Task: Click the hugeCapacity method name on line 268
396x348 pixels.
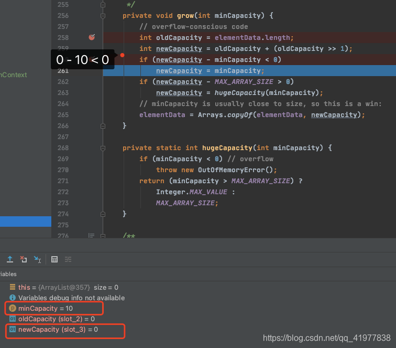Action: pyautogui.click(x=227, y=148)
